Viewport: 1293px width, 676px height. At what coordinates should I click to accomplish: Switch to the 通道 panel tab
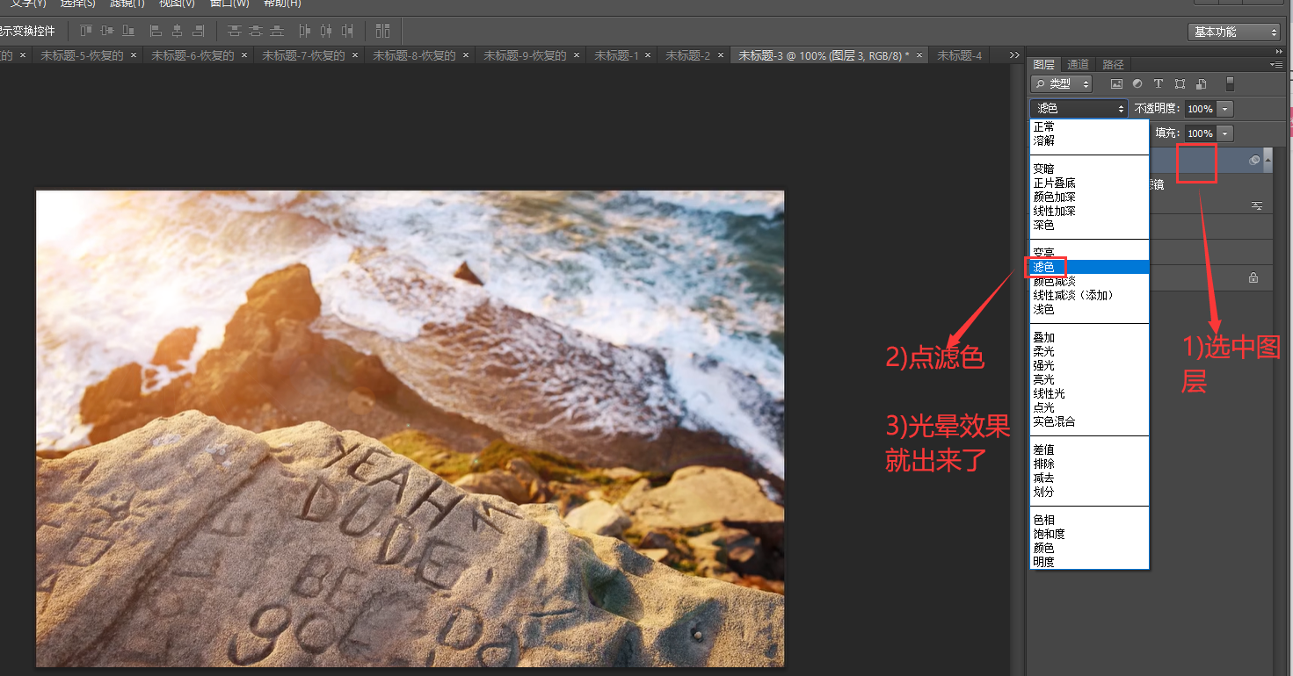pos(1079,64)
